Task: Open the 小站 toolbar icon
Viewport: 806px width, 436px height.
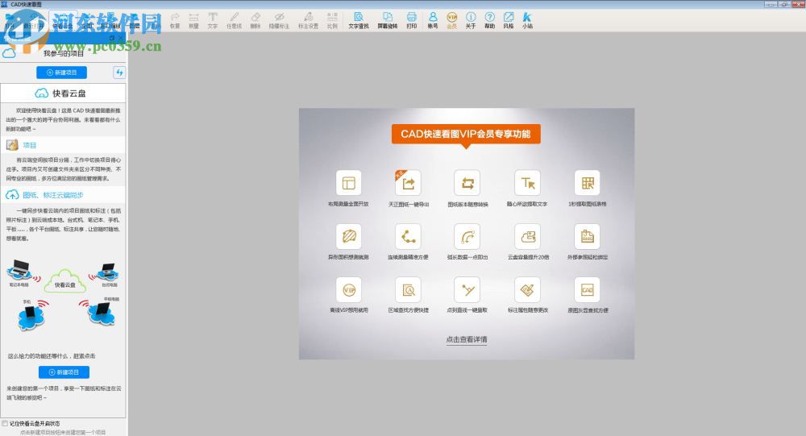Action: [527, 21]
